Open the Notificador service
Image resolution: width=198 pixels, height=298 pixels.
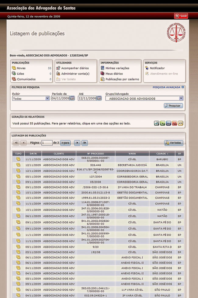click(157, 68)
